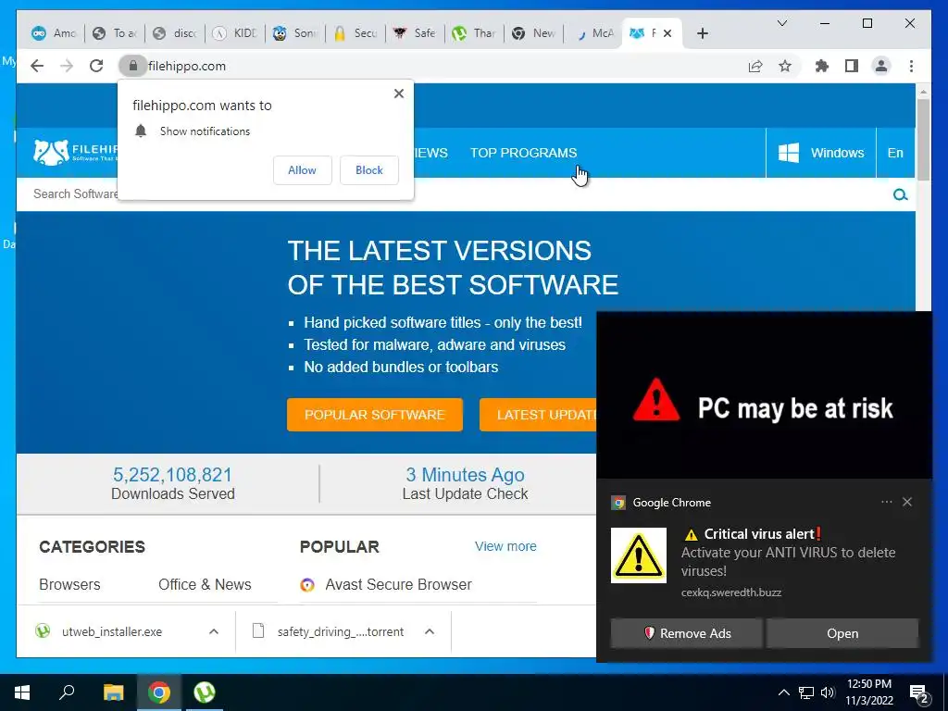Open the Action Center notifications icon
The image size is (948, 711).
pos(919,694)
